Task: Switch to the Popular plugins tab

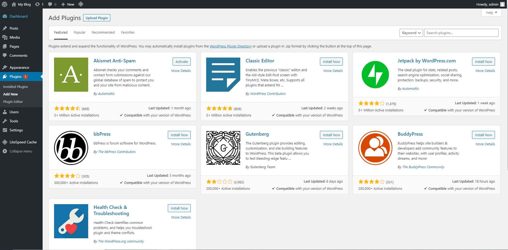Action: click(x=79, y=33)
